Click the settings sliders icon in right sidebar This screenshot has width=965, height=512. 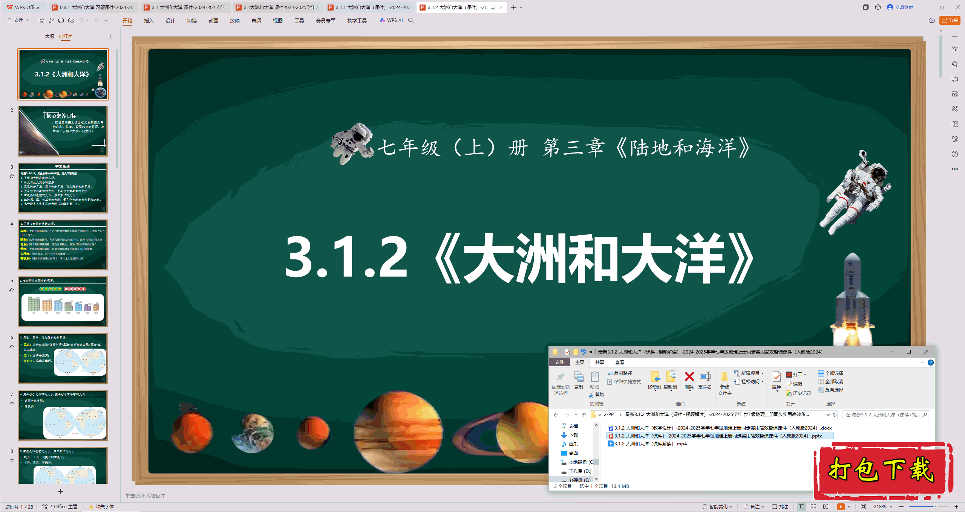click(955, 49)
